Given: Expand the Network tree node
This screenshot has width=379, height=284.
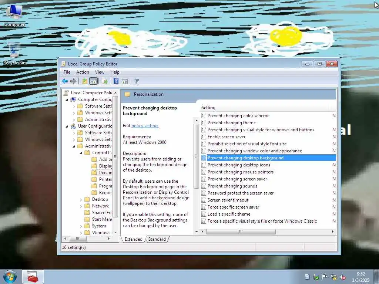Looking at the screenshot, I should click(81, 206).
